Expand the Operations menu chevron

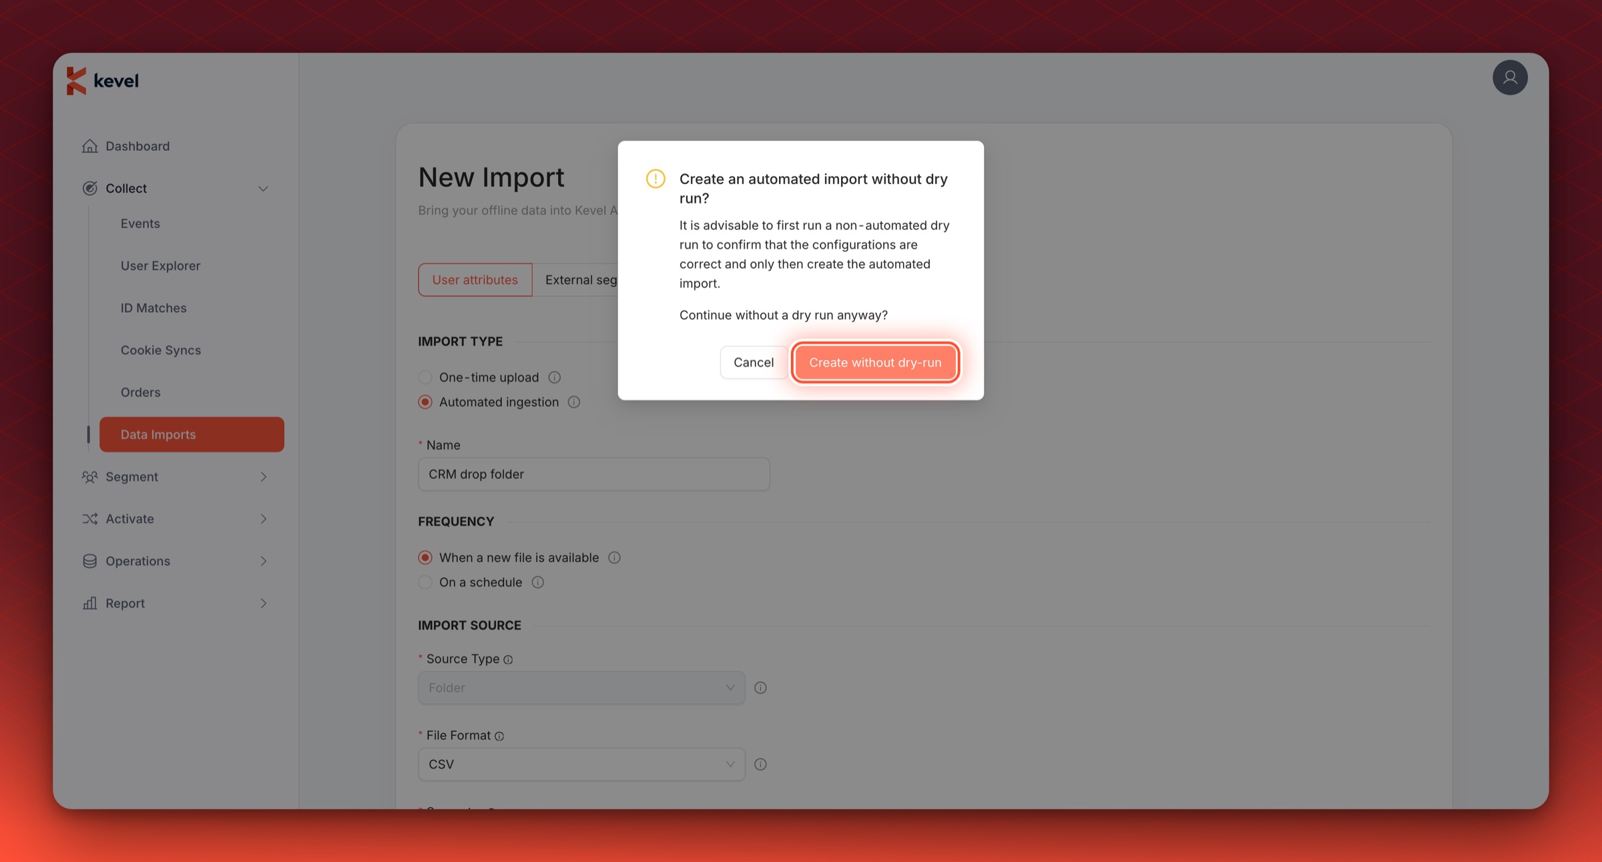point(263,561)
